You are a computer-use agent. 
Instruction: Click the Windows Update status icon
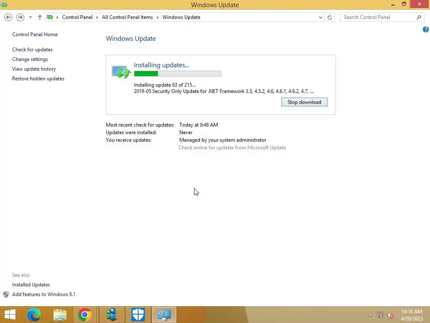tap(121, 71)
